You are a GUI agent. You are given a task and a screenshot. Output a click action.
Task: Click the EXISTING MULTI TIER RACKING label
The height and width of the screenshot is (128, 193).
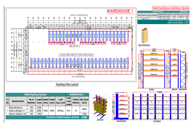tap(76, 55)
